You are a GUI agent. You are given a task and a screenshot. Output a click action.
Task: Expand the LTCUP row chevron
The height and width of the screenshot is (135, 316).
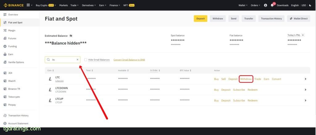[306, 101]
